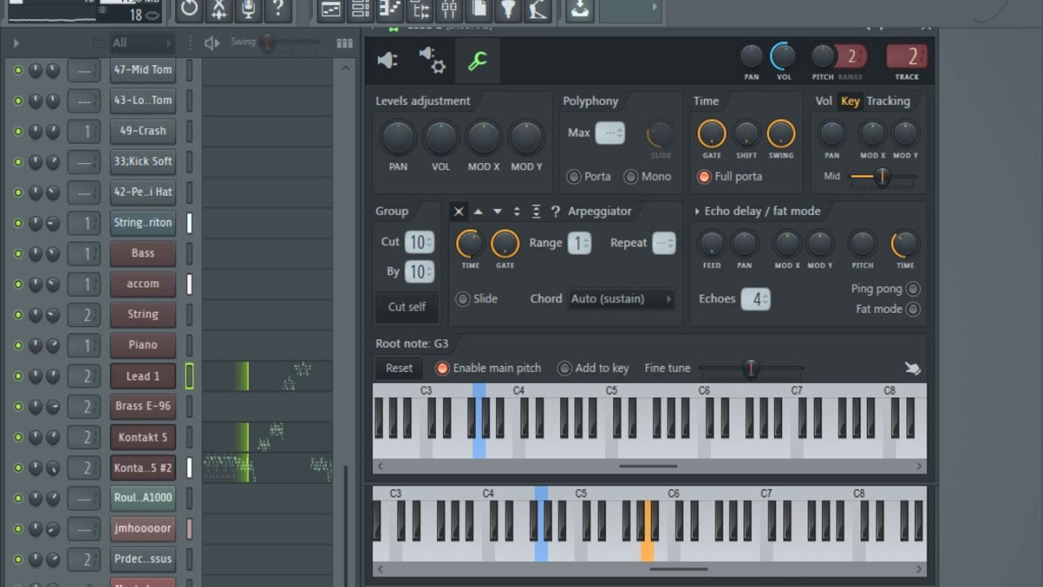The height and width of the screenshot is (587, 1043).
Task: Click the kick pedal tempo tapper icon
Action: (x=538, y=10)
